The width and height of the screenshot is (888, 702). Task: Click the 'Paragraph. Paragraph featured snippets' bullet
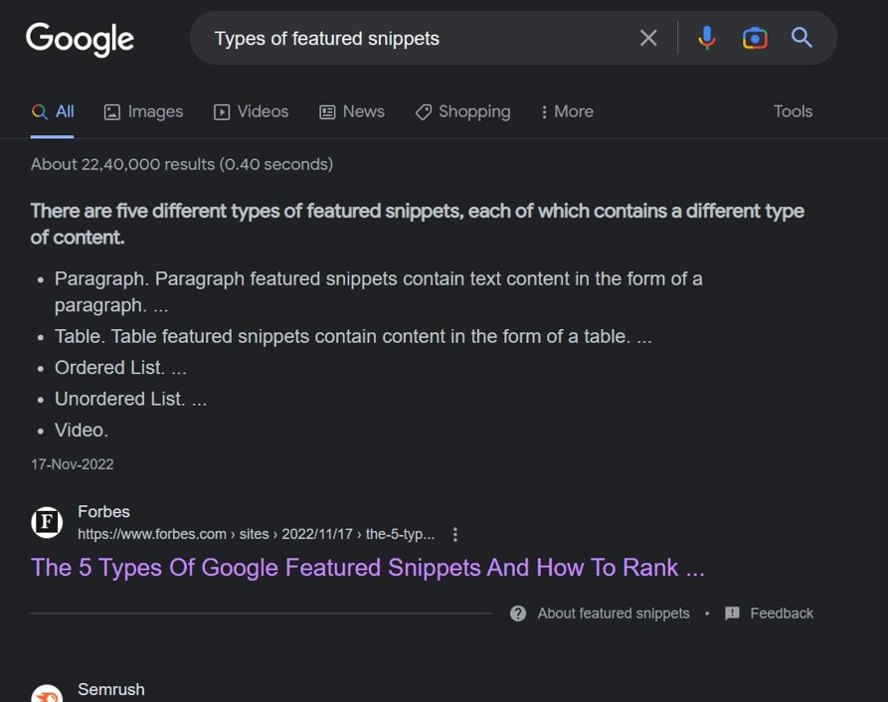coord(378,292)
